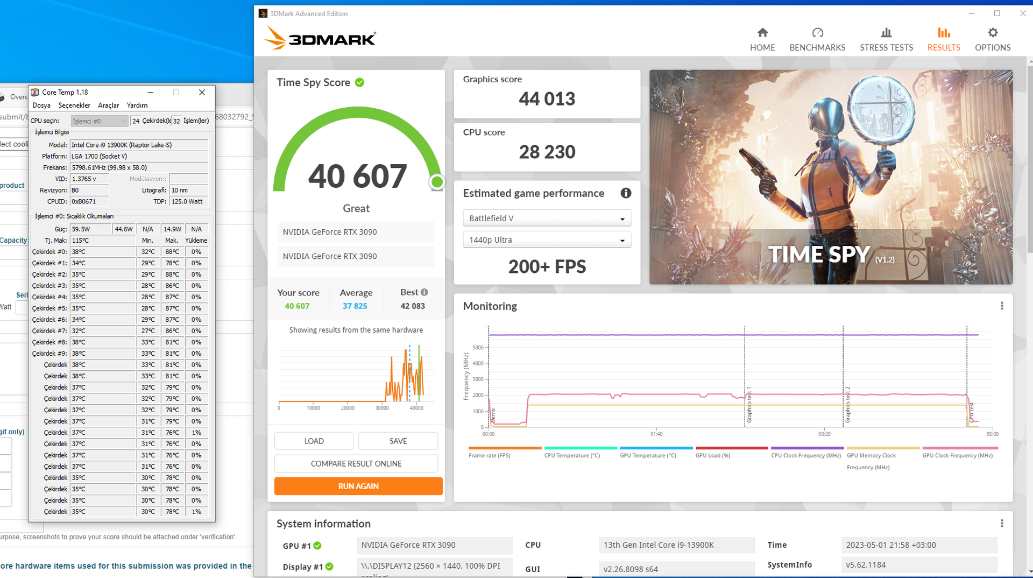Viewport: 1033px width, 578px height.
Task: Click the 3DMark logo
Action: click(320, 38)
